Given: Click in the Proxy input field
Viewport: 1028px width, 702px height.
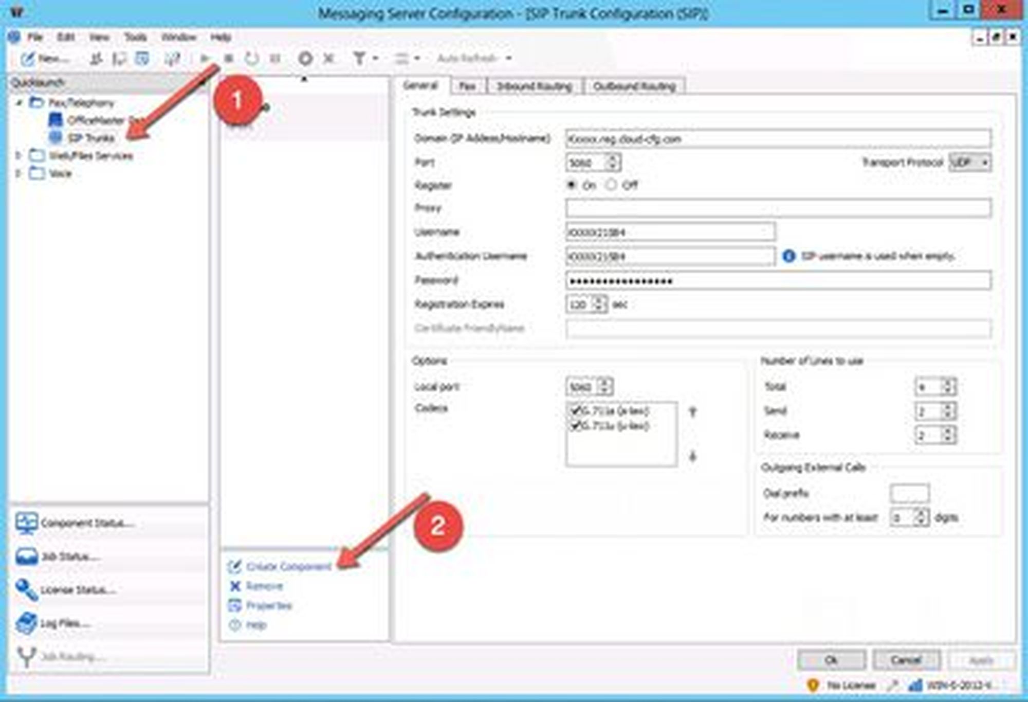Looking at the screenshot, I should (778, 208).
